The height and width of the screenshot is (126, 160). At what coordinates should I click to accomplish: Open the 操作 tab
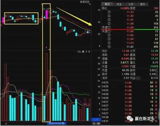point(142,4)
